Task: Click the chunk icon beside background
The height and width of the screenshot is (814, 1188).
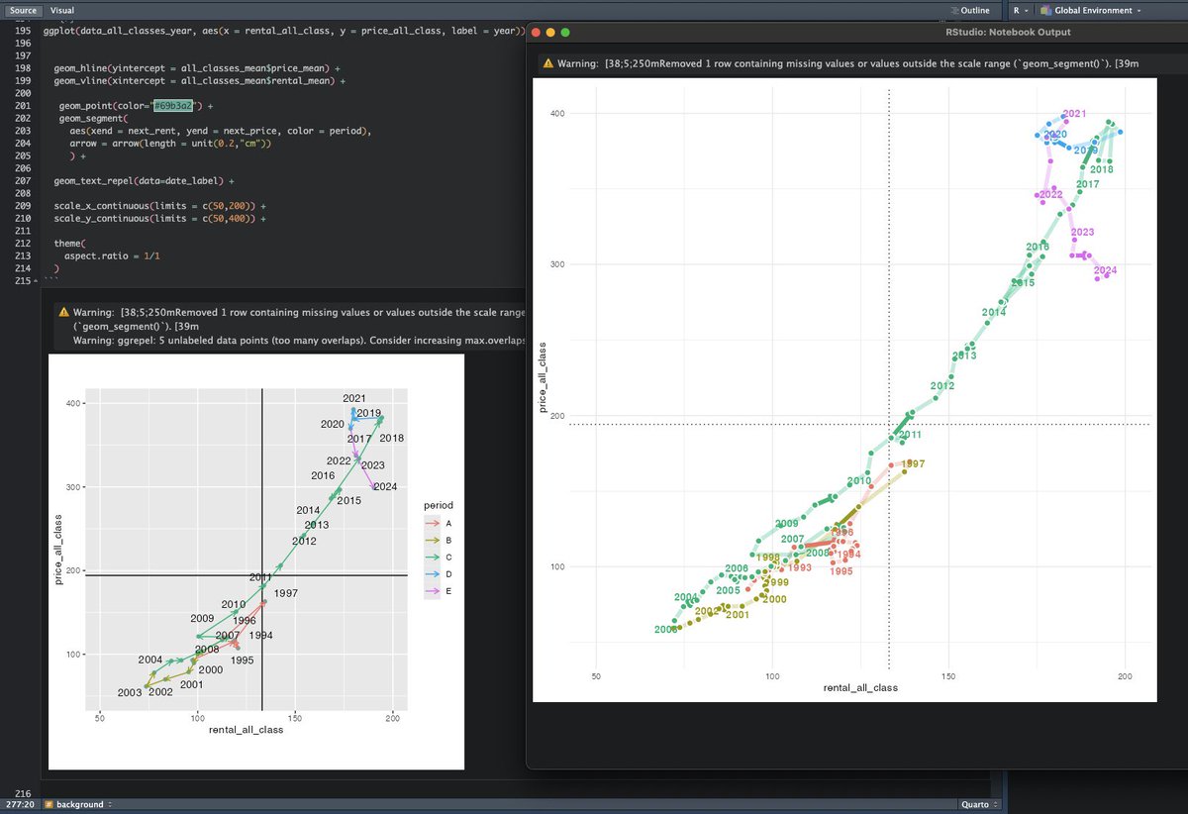Action: (x=50, y=804)
